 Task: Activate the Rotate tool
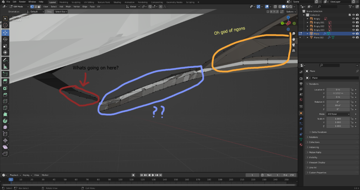point(5,39)
